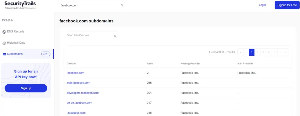Click the Sign up API key button

click(x=26, y=88)
